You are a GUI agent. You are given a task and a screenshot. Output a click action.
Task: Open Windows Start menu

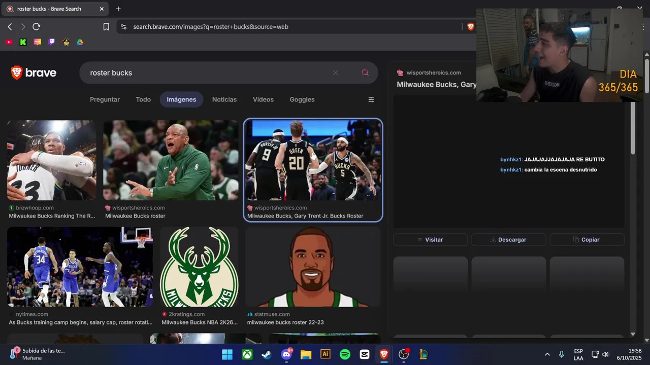tap(227, 354)
